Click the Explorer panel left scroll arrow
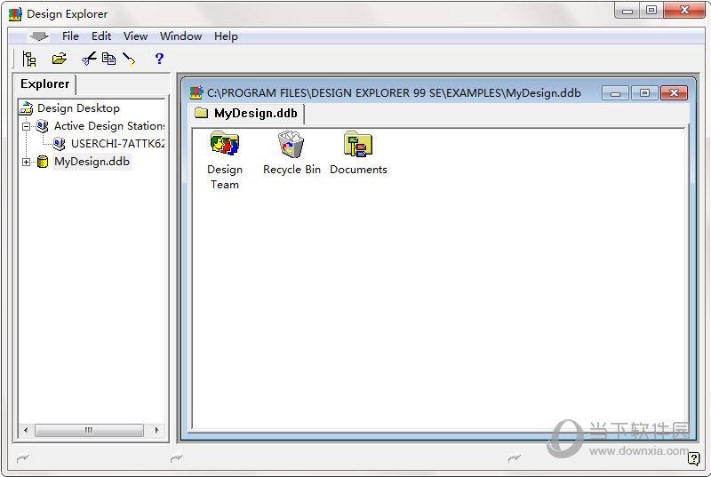This screenshot has height=477, width=711. pyautogui.click(x=26, y=430)
